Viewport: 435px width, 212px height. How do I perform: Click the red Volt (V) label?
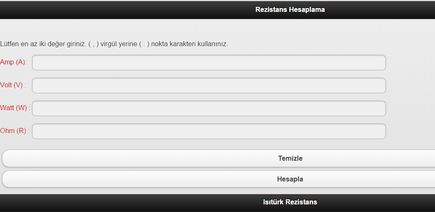pyautogui.click(x=13, y=85)
